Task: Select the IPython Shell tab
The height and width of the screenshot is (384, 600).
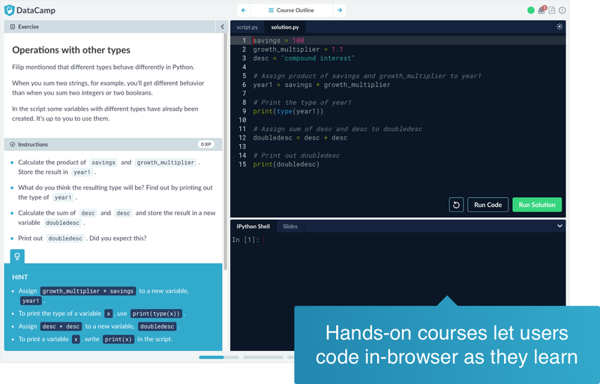Action: (x=253, y=226)
